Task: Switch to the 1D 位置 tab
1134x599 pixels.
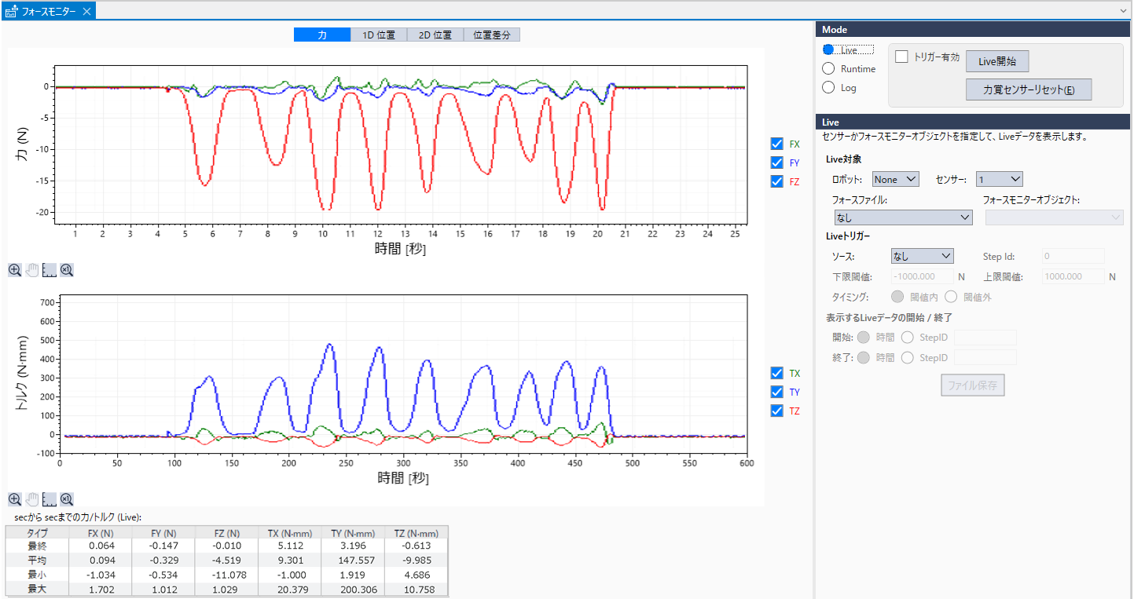Action: tap(379, 35)
